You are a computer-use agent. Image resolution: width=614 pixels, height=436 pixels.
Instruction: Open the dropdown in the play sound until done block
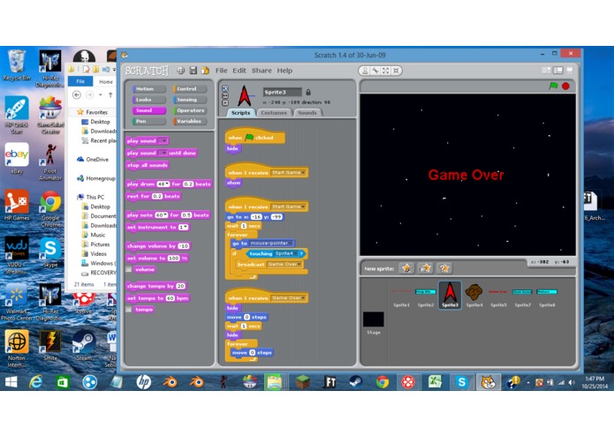pos(163,153)
